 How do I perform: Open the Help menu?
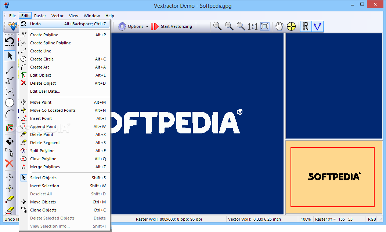pyautogui.click(x=109, y=16)
